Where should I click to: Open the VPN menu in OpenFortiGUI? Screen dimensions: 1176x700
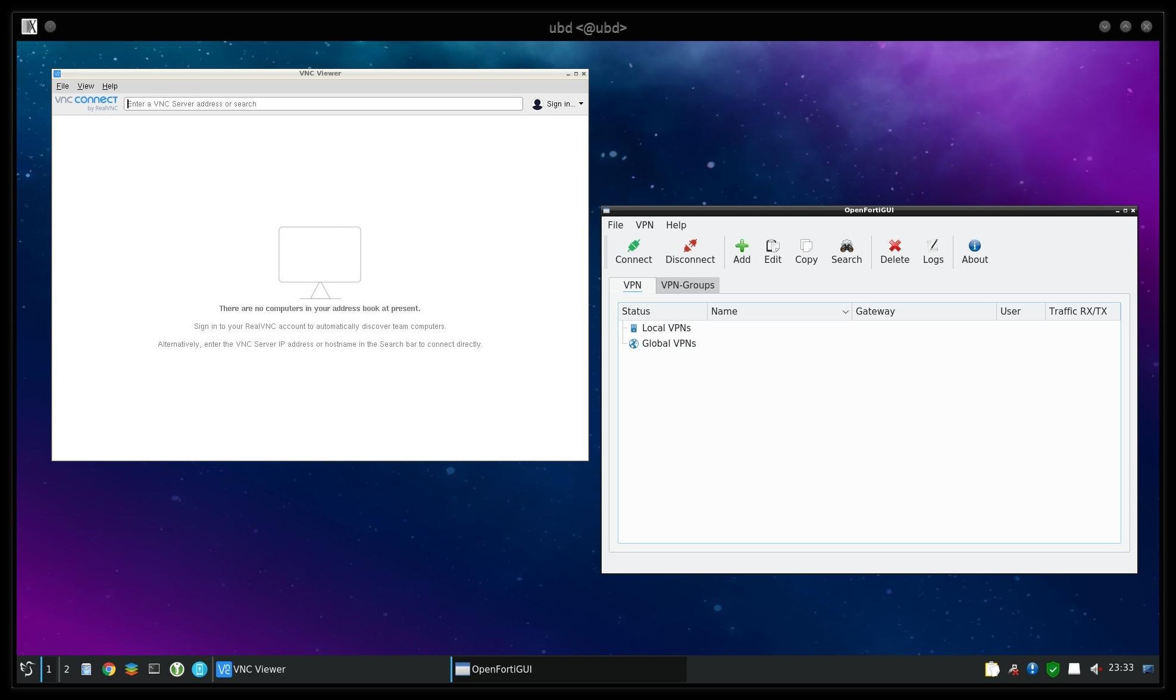644,225
